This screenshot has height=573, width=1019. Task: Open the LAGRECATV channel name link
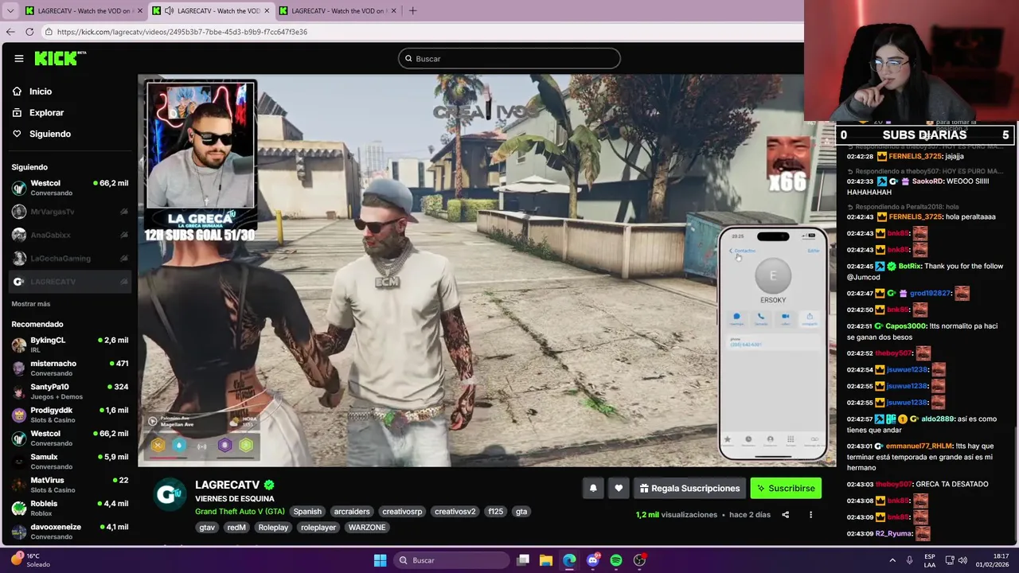228,485
